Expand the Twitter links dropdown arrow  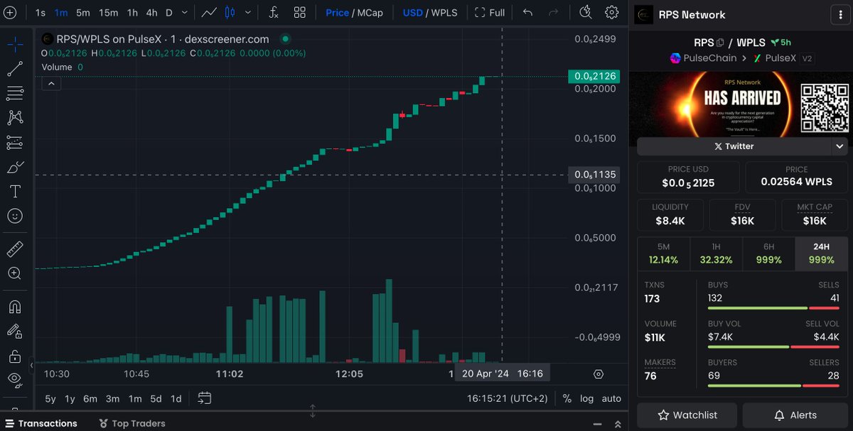(839, 146)
